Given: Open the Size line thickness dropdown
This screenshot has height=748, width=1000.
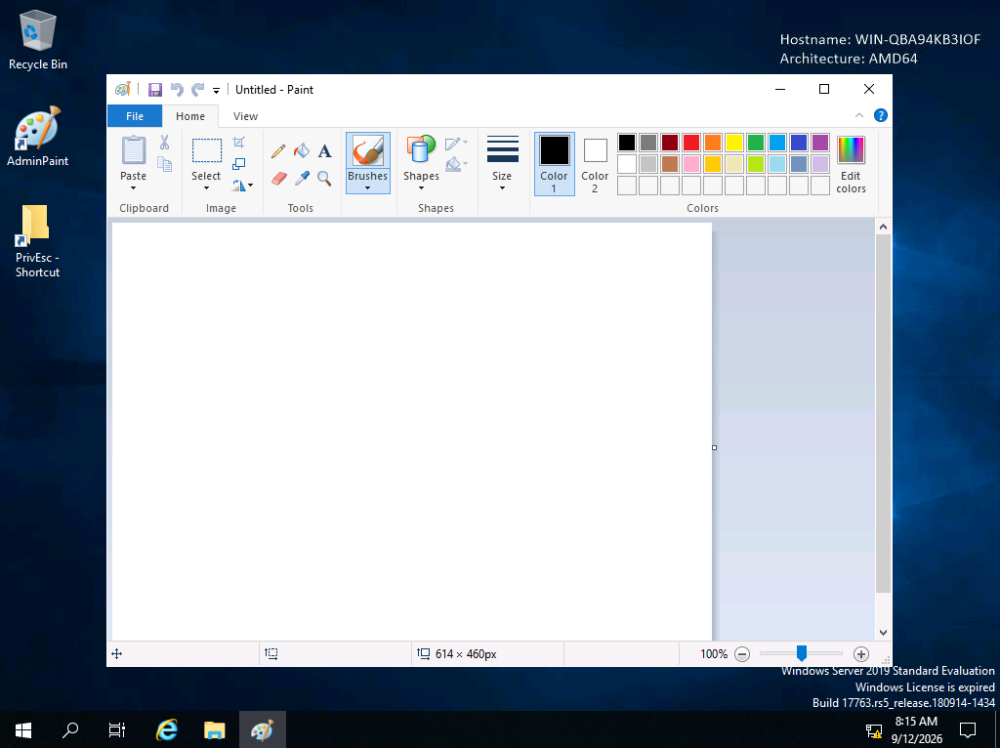Looking at the screenshot, I should (x=503, y=163).
